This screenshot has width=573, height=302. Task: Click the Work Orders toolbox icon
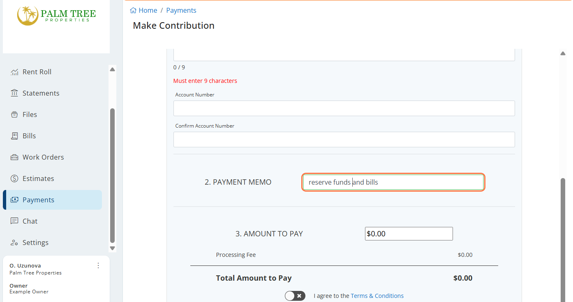tap(14, 157)
